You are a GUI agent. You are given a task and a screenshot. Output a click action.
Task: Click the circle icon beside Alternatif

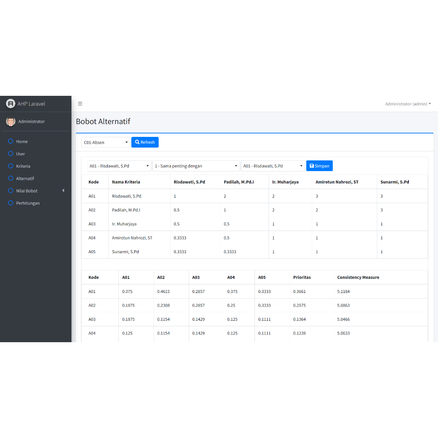(x=11, y=178)
